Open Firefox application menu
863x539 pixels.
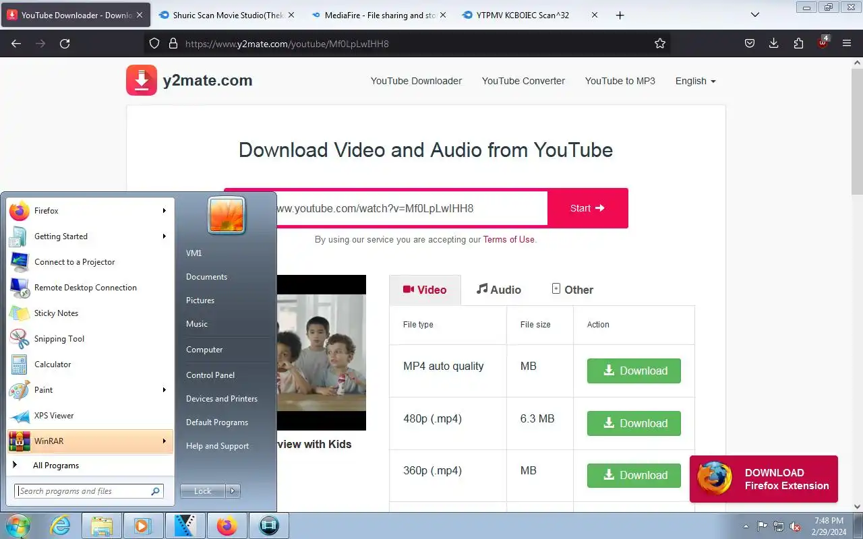point(847,43)
